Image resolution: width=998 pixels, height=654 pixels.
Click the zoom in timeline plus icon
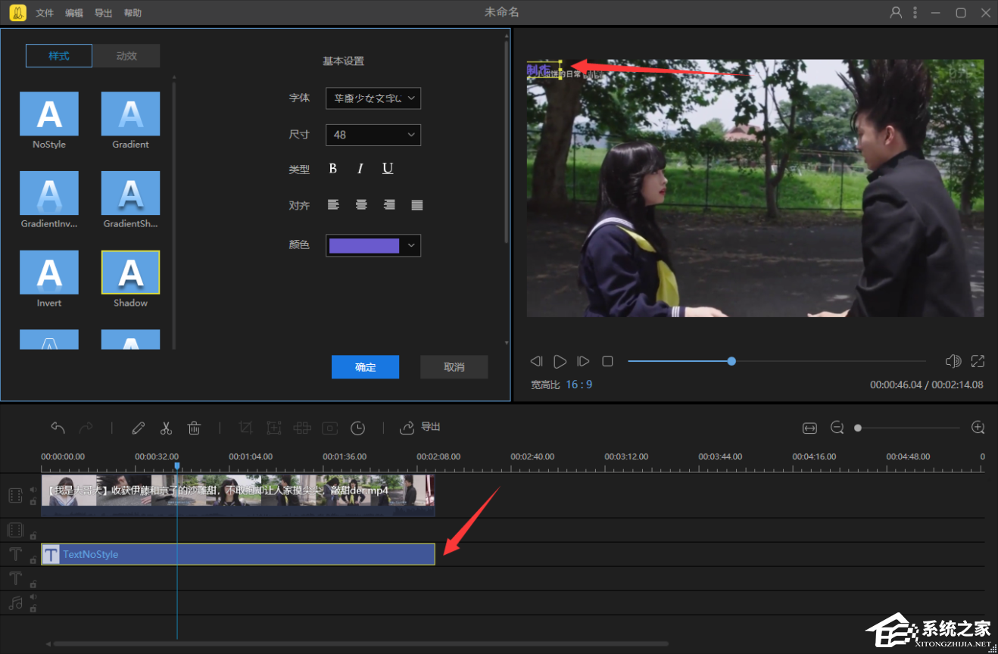[978, 428]
